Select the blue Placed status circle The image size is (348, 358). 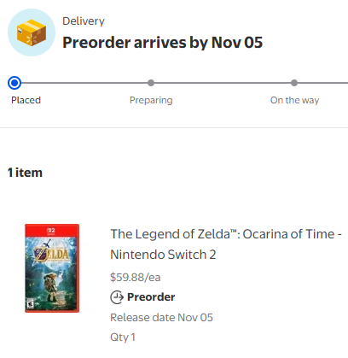pyautogui.click(x=14, y=83)
